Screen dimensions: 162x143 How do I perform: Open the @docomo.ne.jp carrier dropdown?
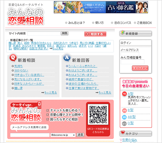[63, 135]
